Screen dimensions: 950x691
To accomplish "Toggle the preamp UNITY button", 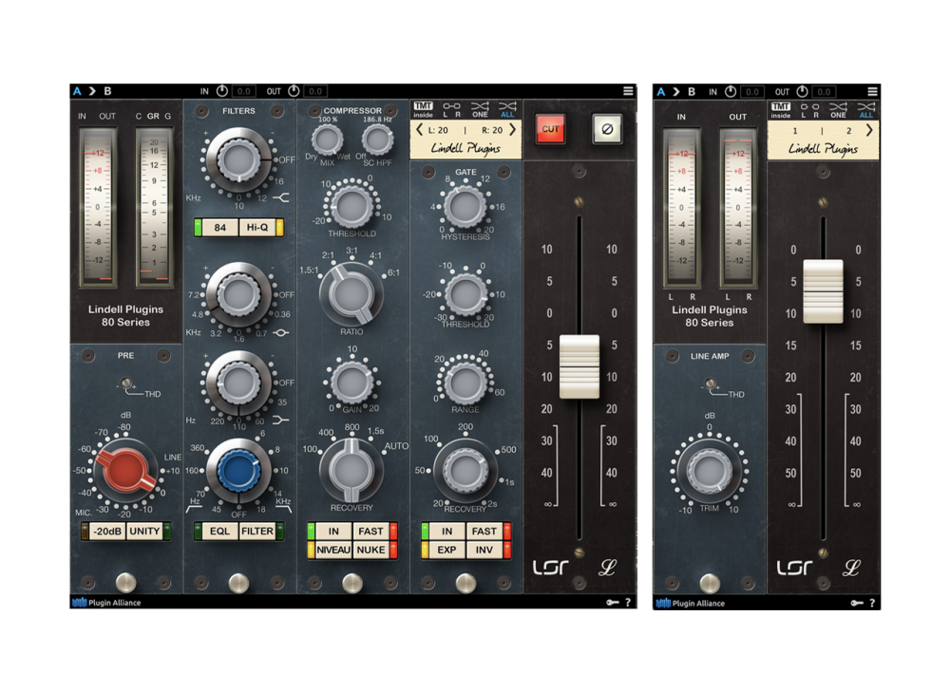I will 144,532.
